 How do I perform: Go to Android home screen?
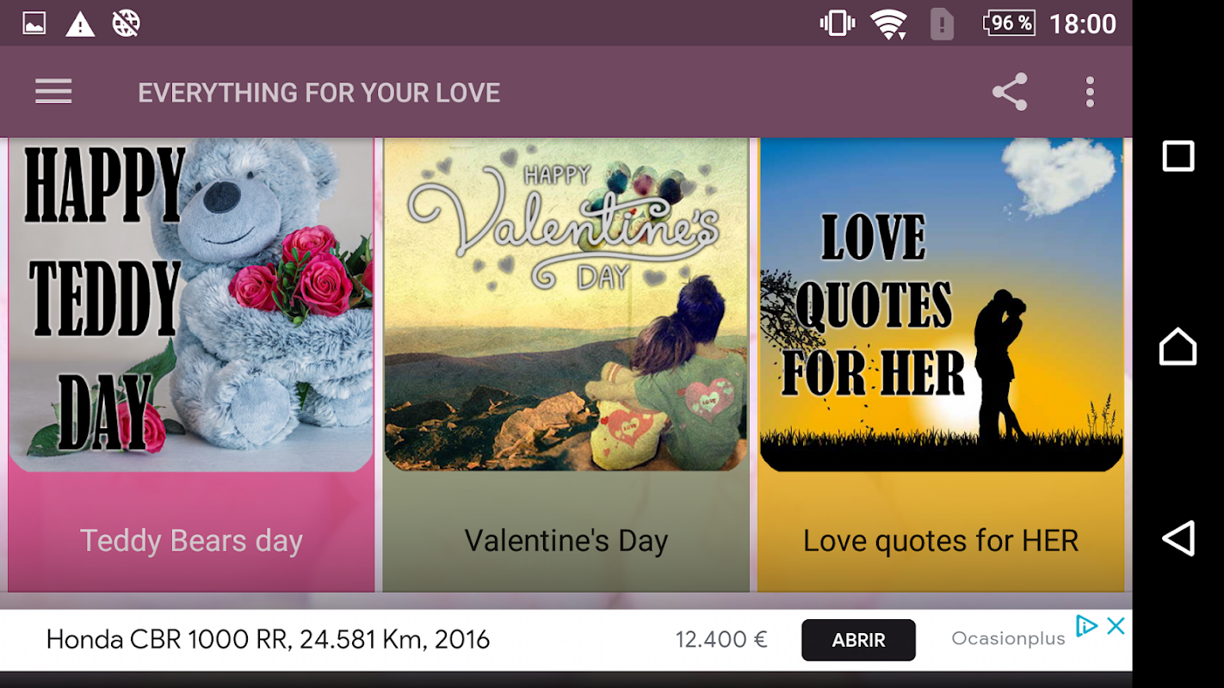pos(1178,347)
